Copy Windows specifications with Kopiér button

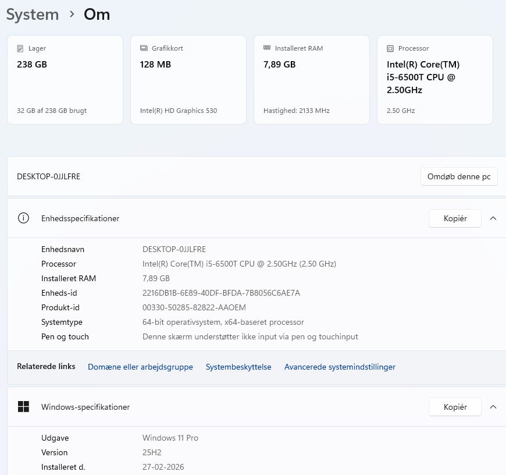(455, 407)
